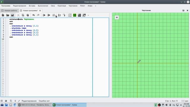Click the pen cursor on the canvas

pyautogui.click(x=139, y=62)
